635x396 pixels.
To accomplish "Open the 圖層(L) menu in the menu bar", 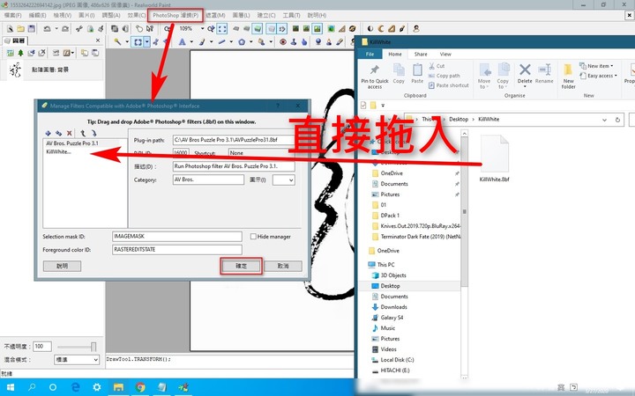I will click(241, 15).
